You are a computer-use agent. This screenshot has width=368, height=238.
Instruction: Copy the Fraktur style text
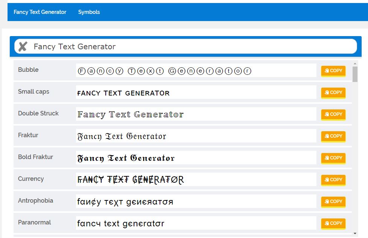click(333, 136)
